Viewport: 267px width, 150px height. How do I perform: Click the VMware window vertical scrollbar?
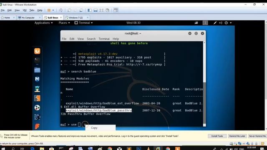266,75
